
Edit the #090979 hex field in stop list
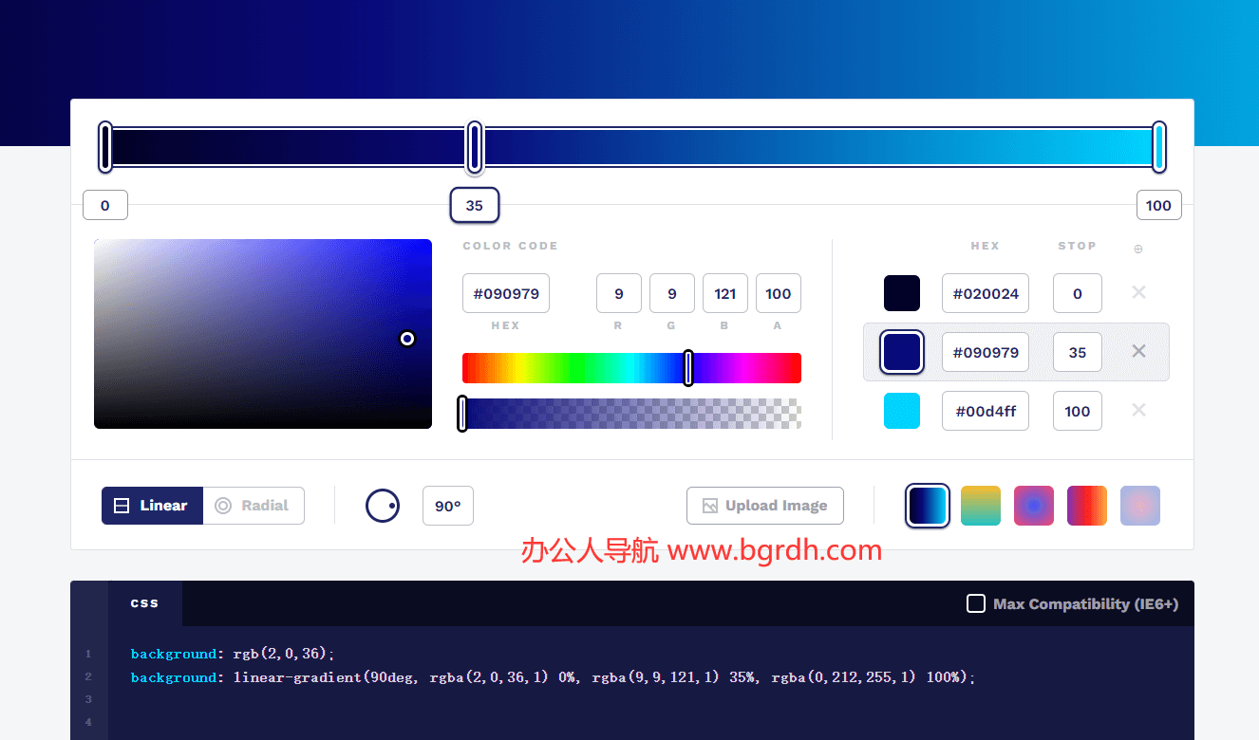click(986, 352)
